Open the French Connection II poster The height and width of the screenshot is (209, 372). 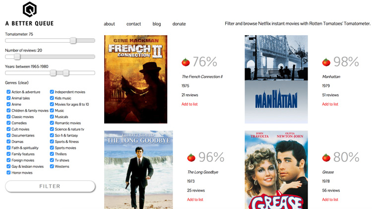point(136,79)
